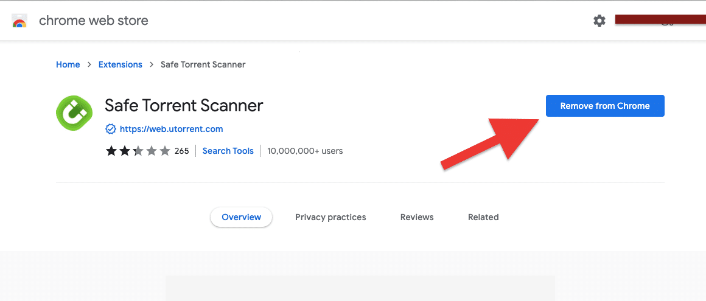The height and width of the screenshot is (301, 706).
Task: Open the Extensions breadcrumb link
Action: pos(121,64)
